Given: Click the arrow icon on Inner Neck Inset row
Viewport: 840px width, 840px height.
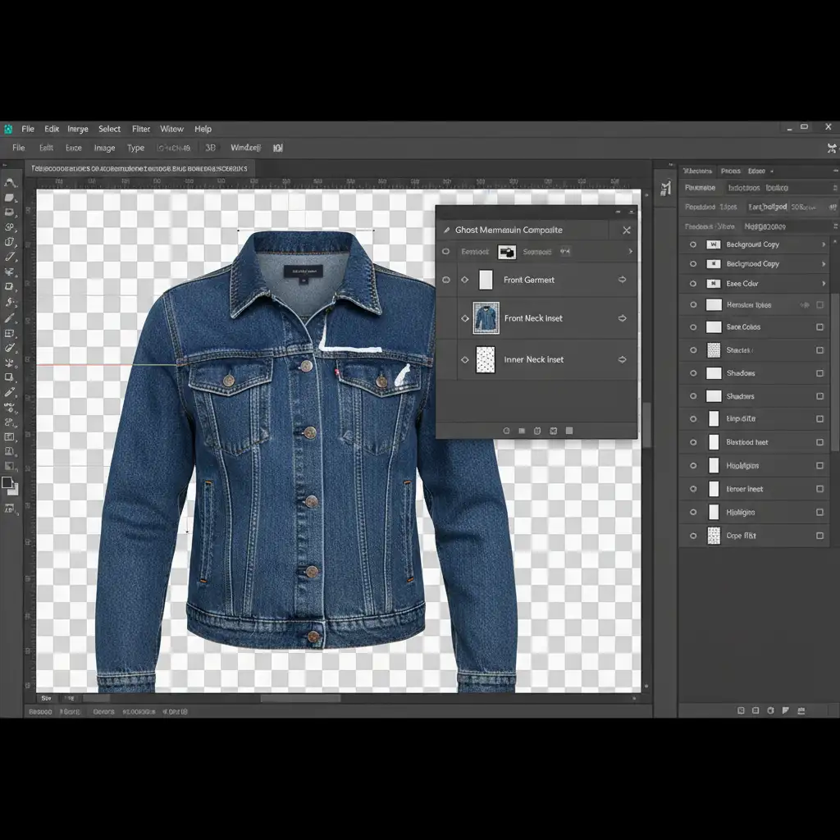Looking at the screenshot, I should (622, 359).
